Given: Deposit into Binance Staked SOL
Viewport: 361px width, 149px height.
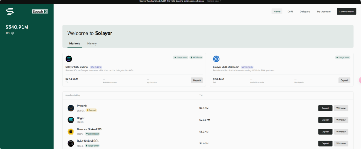Looking at the screenshot, I should 325,131.
